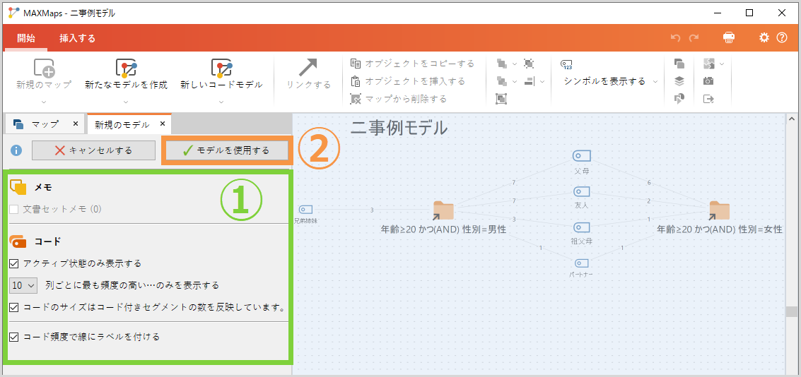Click the モデルを使用する button
Screen dimensions: 801x377
click(x=226, y=150)
